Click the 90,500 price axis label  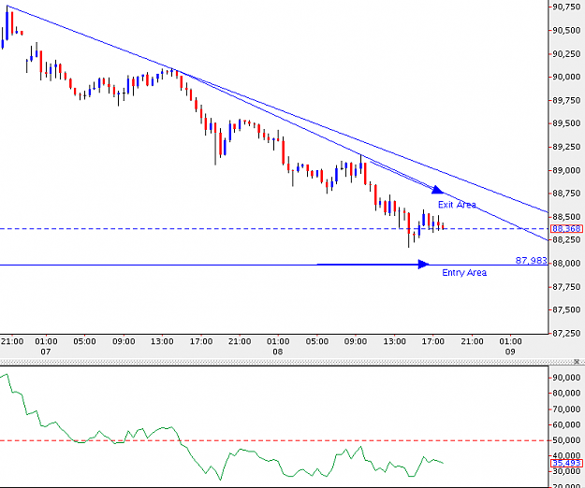[x=566, y=31]
